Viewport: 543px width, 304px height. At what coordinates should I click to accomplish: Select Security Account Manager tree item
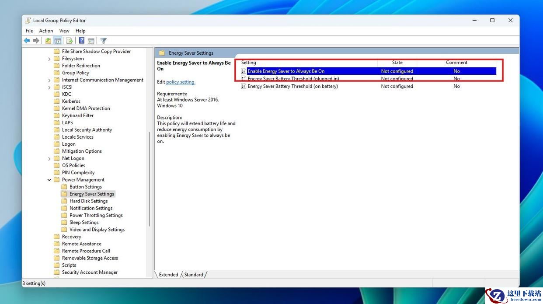[90, 272]
